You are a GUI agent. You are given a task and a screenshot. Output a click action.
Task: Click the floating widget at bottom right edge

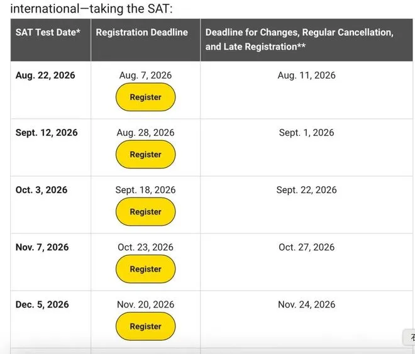click(x=409, y=337)
